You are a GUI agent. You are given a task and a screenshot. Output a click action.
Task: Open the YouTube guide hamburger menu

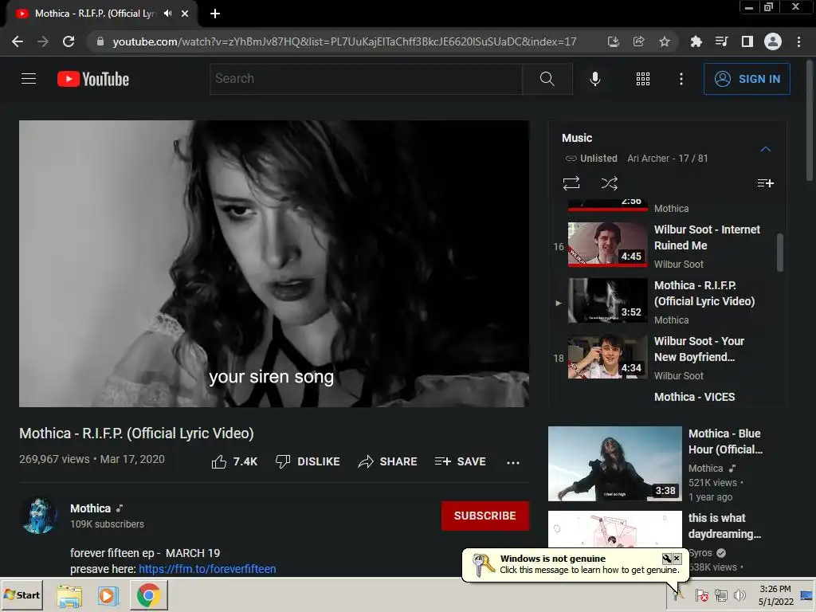pyautogui.click(x=29, y=79)
